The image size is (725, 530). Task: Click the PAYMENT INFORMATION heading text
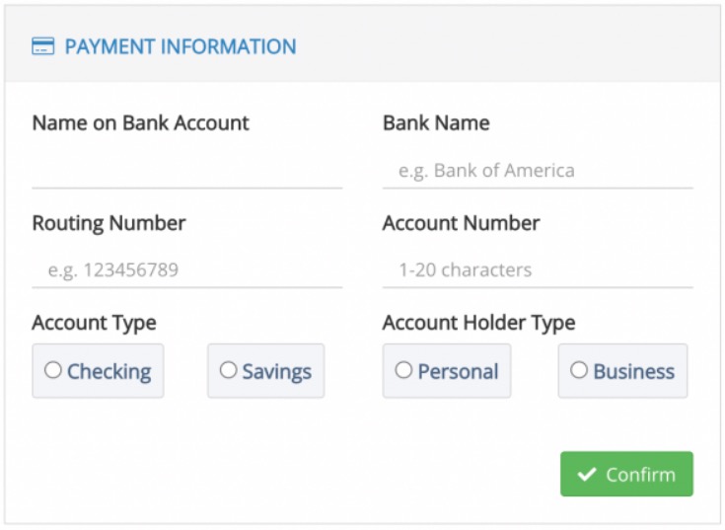click(x=181, y=46)
